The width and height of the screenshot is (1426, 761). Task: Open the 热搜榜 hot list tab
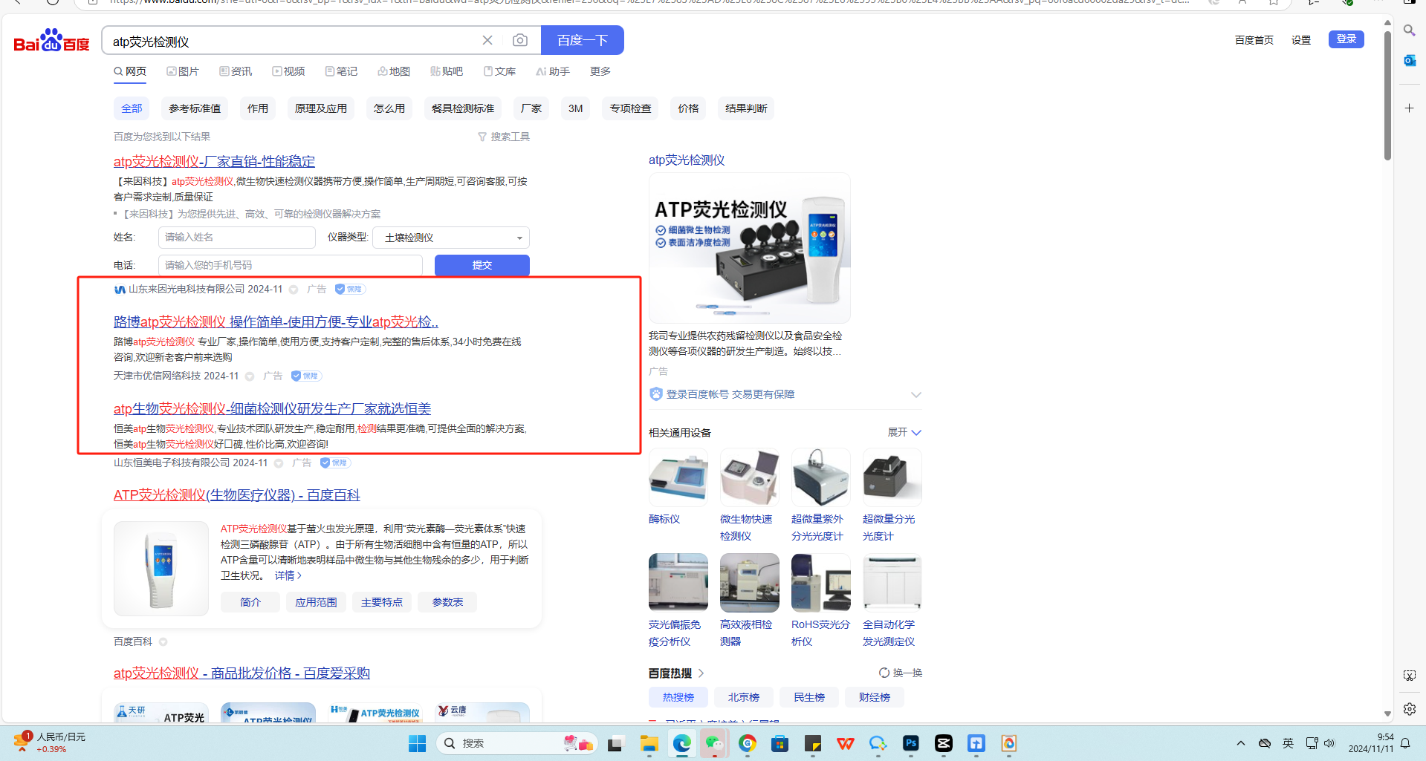coord(678,697)
